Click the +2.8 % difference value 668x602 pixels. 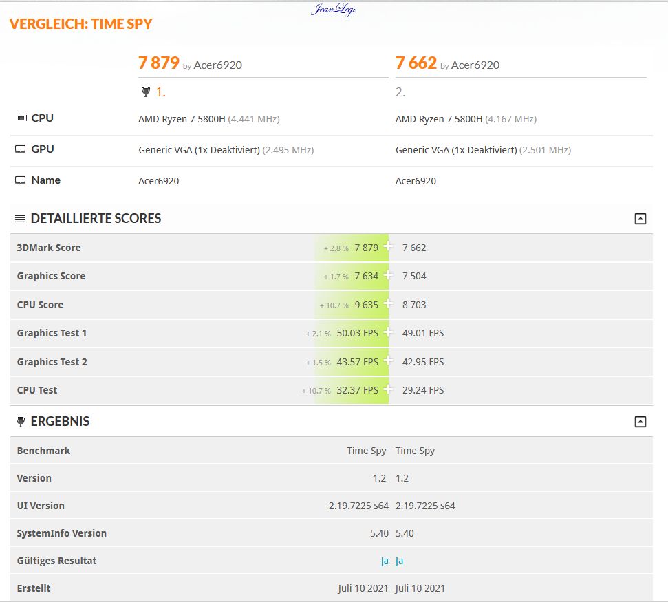336,248
